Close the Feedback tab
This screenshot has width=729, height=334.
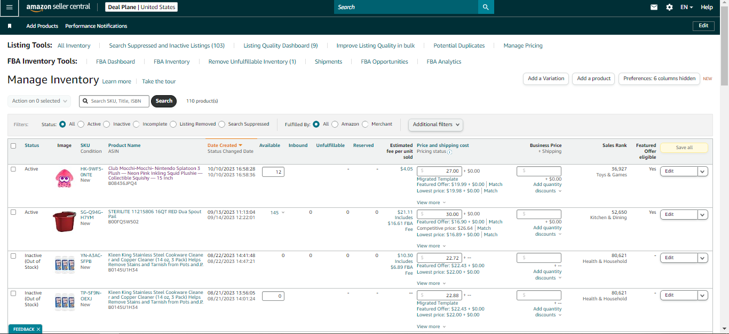pos(39,329)
